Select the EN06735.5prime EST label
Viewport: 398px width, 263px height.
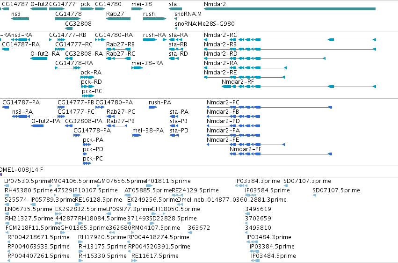[x=29, y=209]
